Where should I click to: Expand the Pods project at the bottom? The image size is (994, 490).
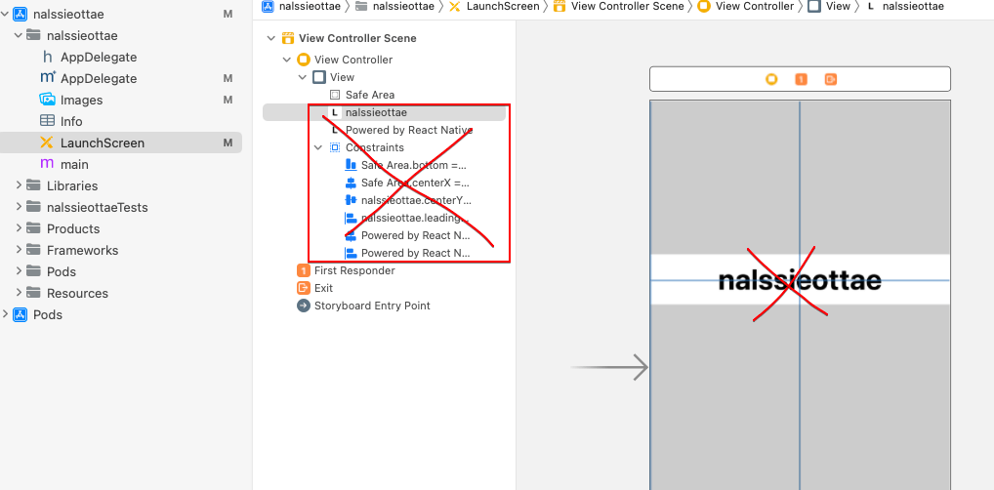pyautogui.click(x=5, y=314)
